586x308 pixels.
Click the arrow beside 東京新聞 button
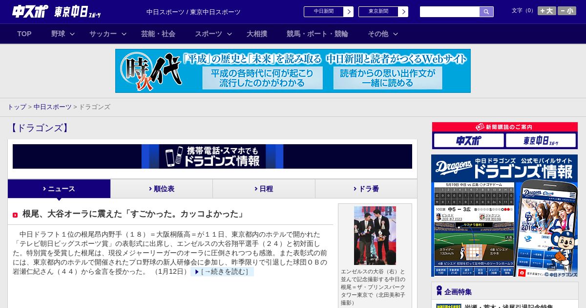coord(403,12)
